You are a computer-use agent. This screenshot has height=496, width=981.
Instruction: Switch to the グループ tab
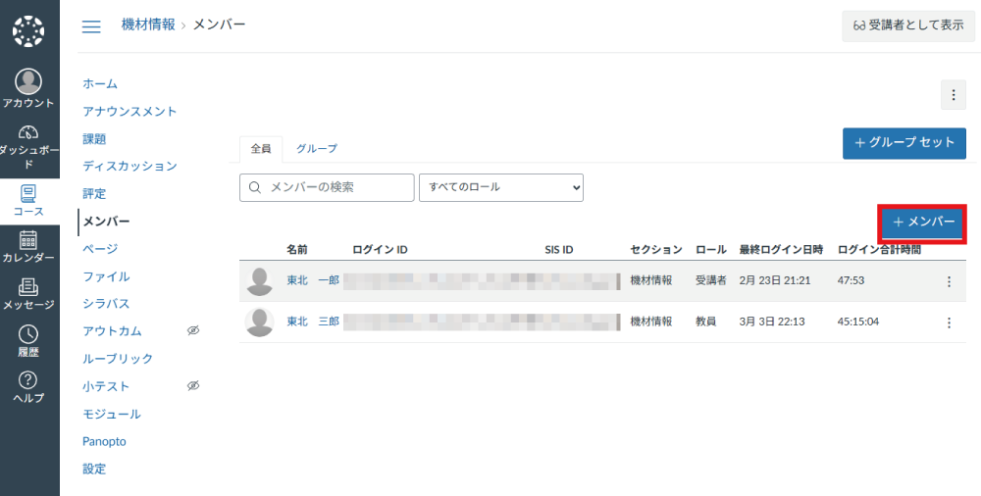tap(317, 148)
